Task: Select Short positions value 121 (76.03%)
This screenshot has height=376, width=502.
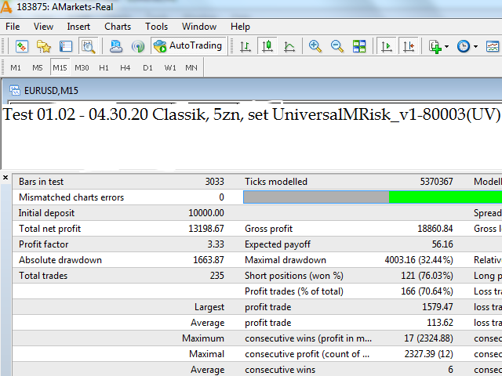Action: click(x=427, y=276)
